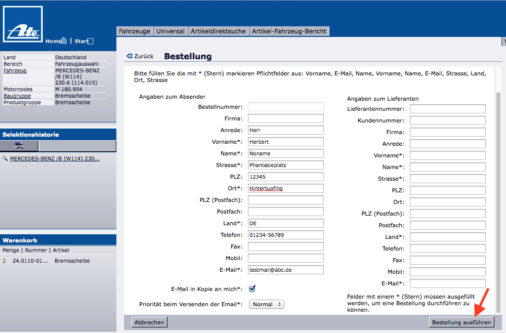Toggle the E-Mail in Kopie checkbox
The image size is (506, 333).
(x=252, y=288)
